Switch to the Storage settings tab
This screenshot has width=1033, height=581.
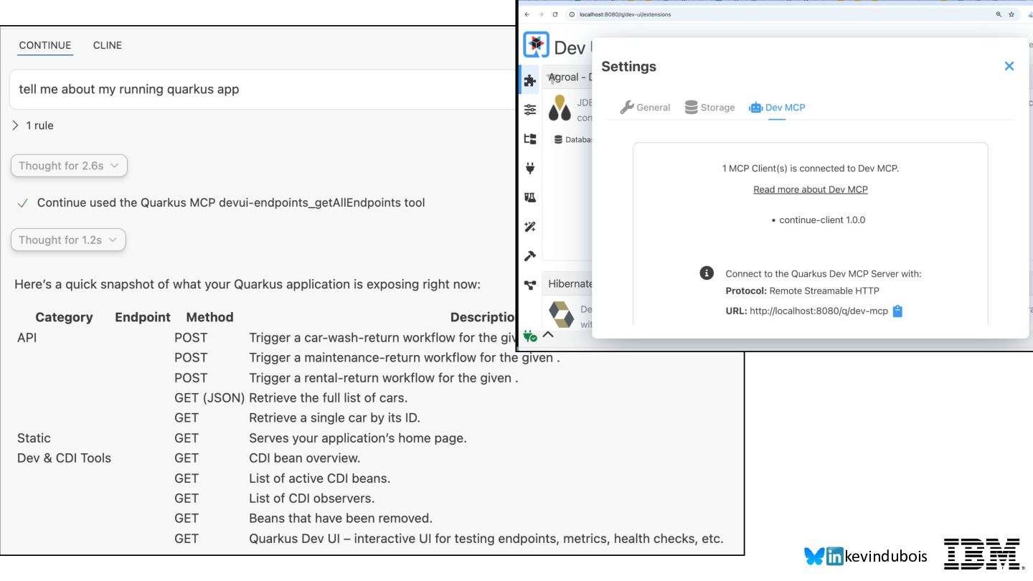click(x=709, y=108)
